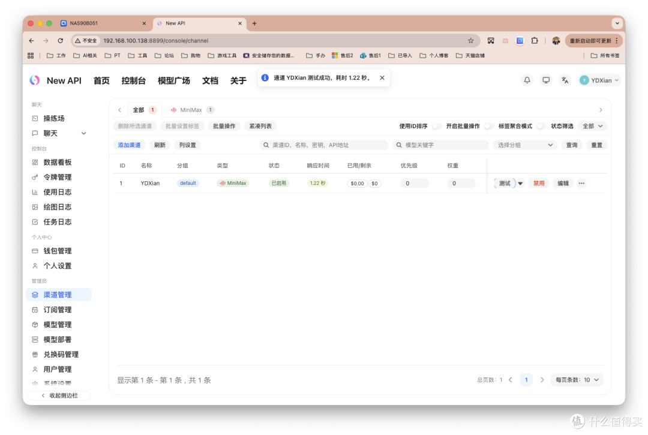Go back in browser history
Screen dimensions: 648x435
[x=32, y=40]
